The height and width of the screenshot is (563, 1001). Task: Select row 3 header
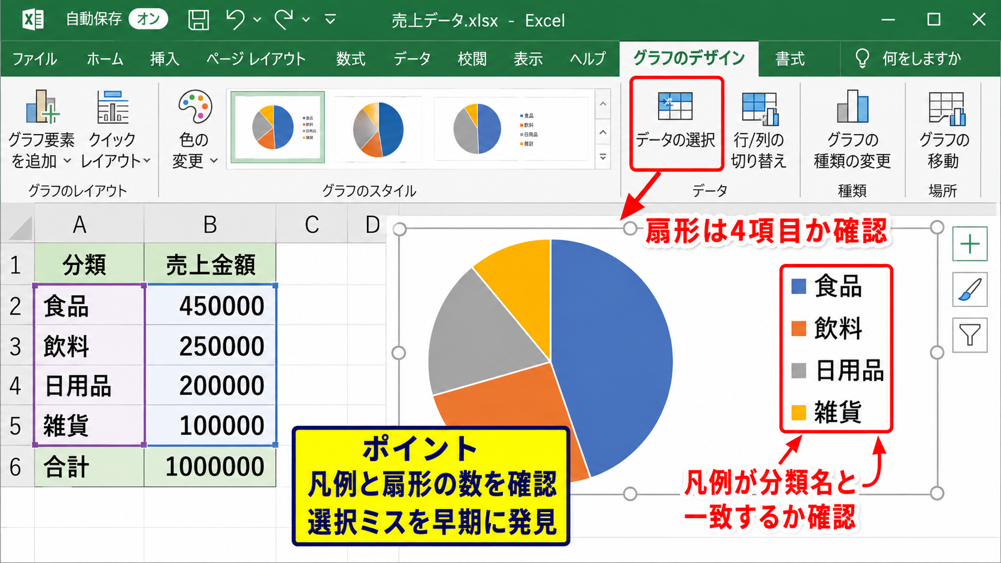[17, 346]
